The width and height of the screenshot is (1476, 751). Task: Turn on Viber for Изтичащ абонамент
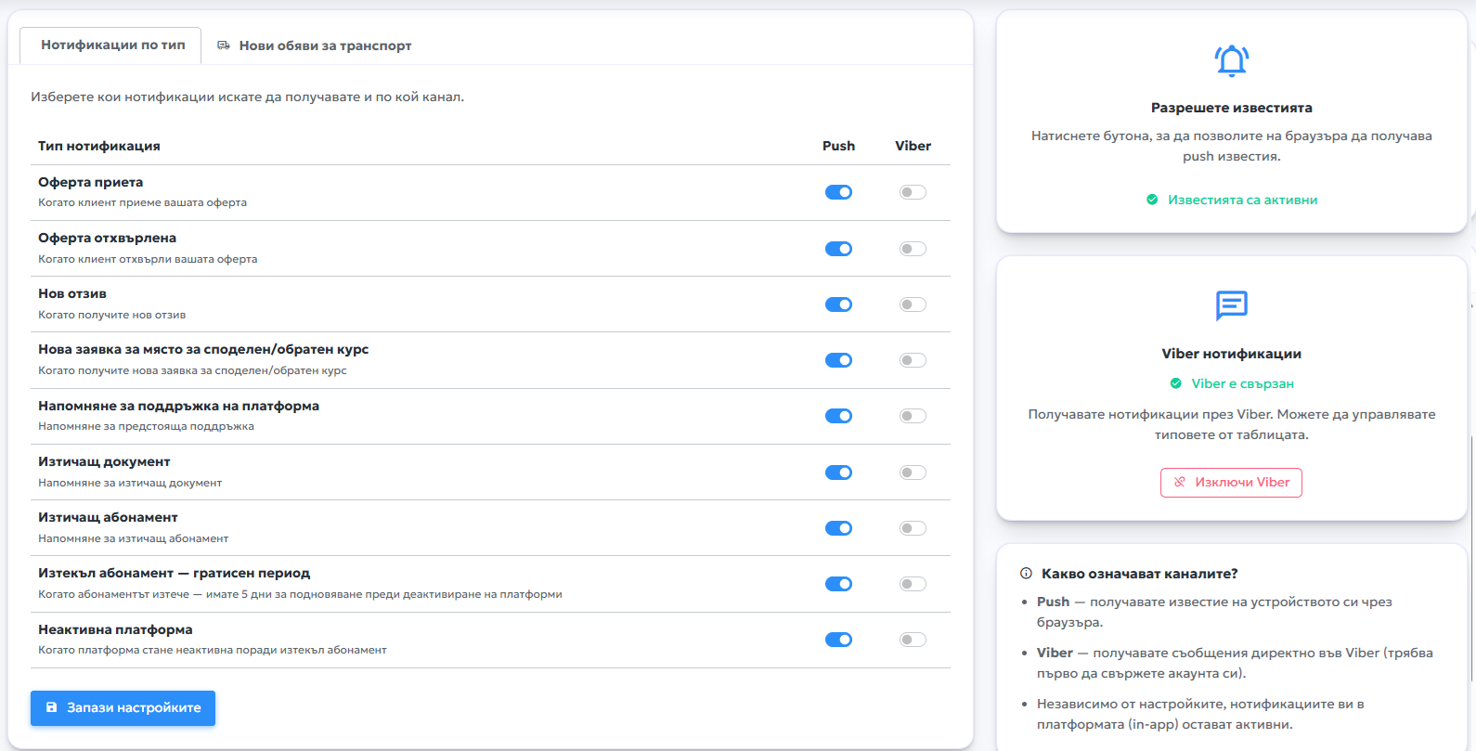(913, 528)
